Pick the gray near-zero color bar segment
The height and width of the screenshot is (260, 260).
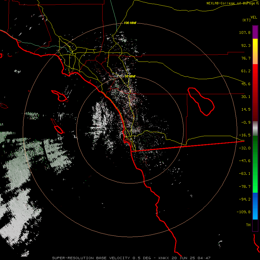(255, 129)
